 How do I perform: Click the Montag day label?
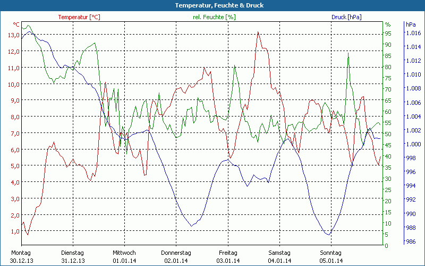21,253
